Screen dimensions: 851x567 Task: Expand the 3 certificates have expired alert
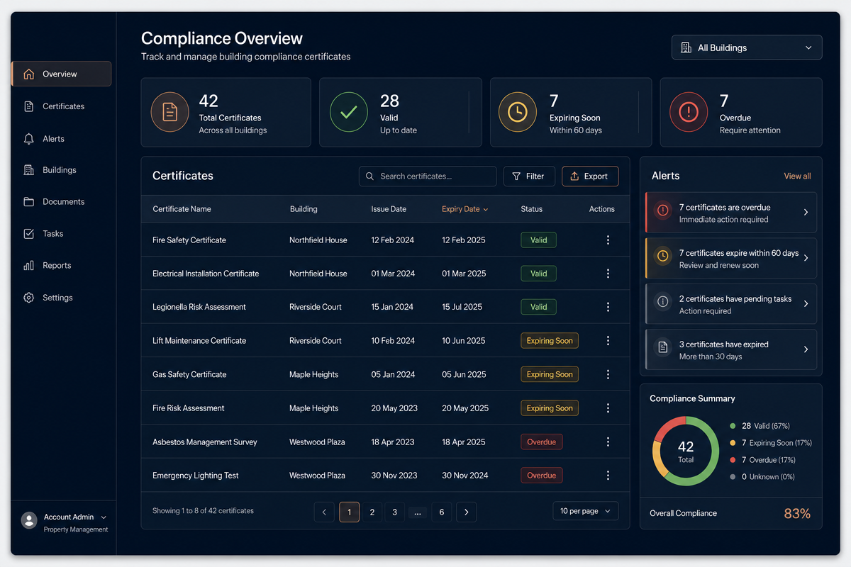806,349
